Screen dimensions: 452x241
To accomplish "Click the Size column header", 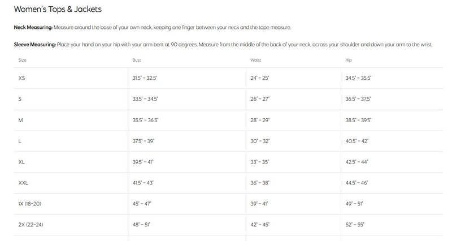I will tap(22, 60).
